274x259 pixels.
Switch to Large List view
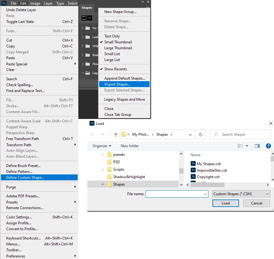[x=124, y=60]
